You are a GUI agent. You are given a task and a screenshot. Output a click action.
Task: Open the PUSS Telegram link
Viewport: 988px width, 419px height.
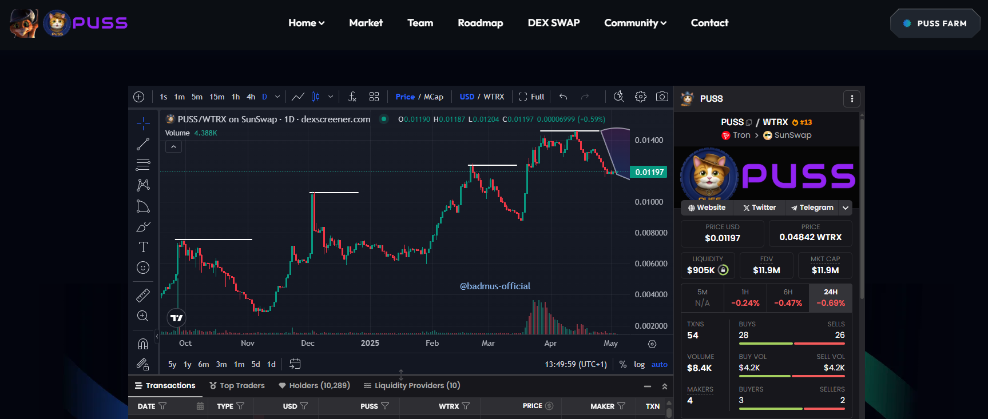[x=812, y=208]
